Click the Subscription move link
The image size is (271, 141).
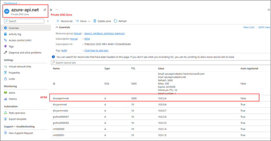[74, 39]
